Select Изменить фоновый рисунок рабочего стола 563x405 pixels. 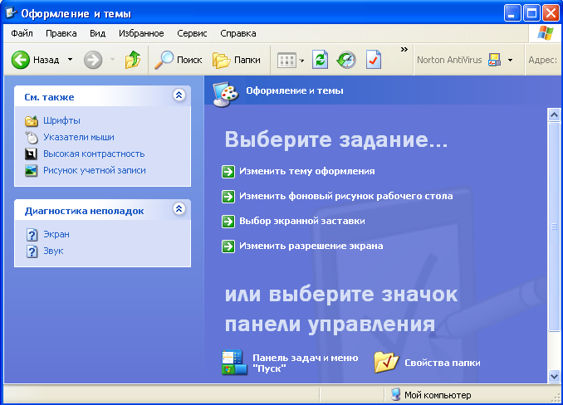346,196
